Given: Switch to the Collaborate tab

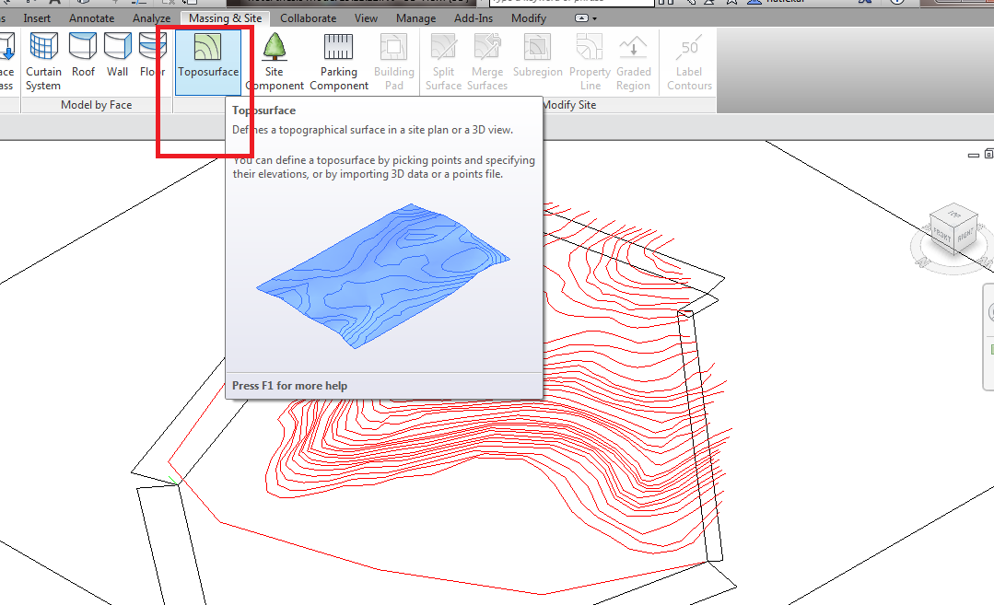Looking at the screenshot, I should pyautogui.click(x=308, y=17).
